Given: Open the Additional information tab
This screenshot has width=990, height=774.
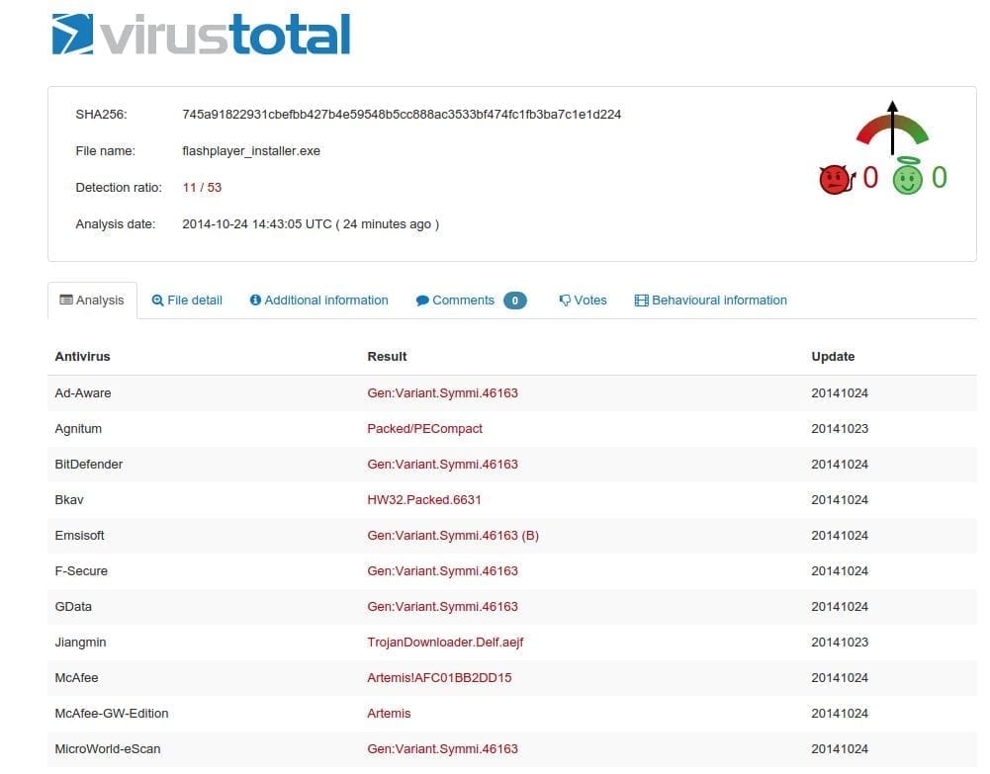Looking at the screenshot, I should (318, 301).
